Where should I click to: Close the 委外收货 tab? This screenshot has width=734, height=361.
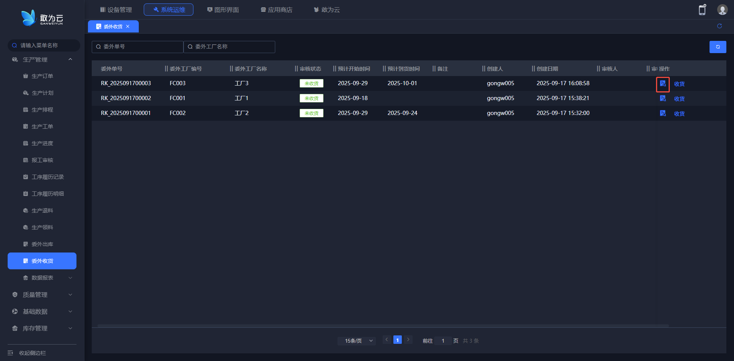pyautogui.click(x=128, y=27)
